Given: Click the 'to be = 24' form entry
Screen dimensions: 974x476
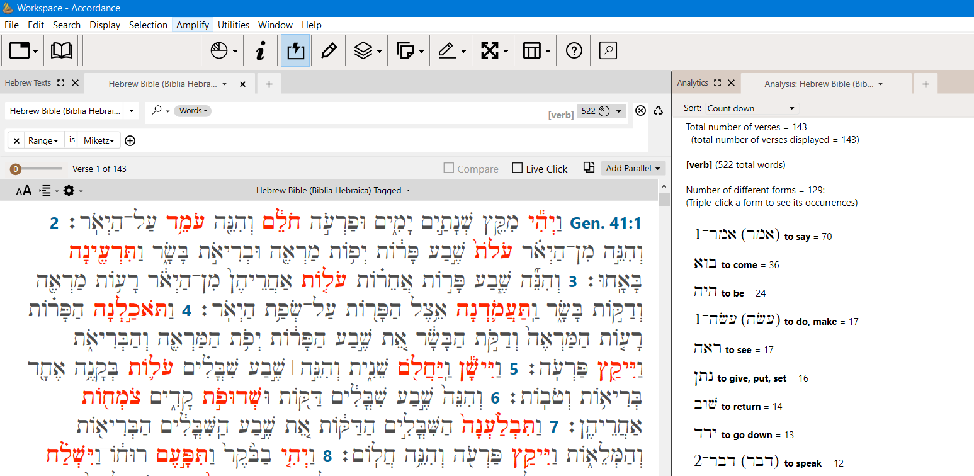Looking at the screenshot, I should click(729, 293).
